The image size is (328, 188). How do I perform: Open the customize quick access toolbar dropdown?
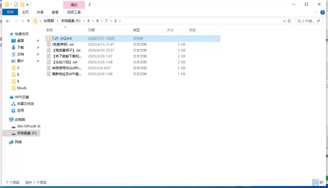coord(27,5)
